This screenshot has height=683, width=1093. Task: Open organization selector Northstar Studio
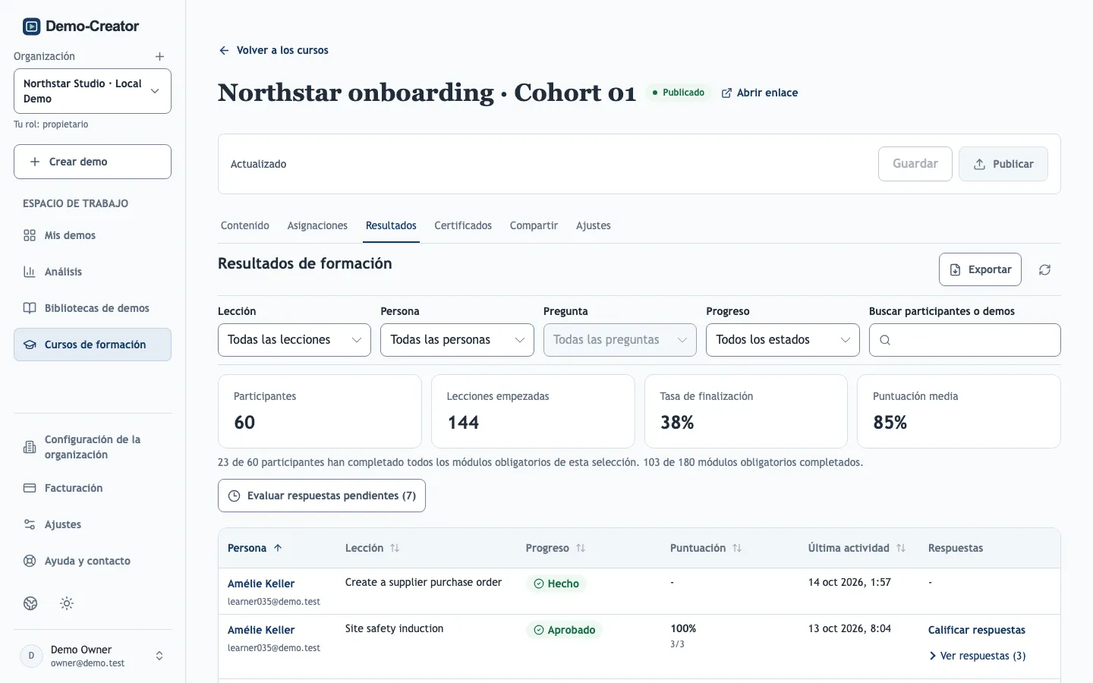coord(93,91)
